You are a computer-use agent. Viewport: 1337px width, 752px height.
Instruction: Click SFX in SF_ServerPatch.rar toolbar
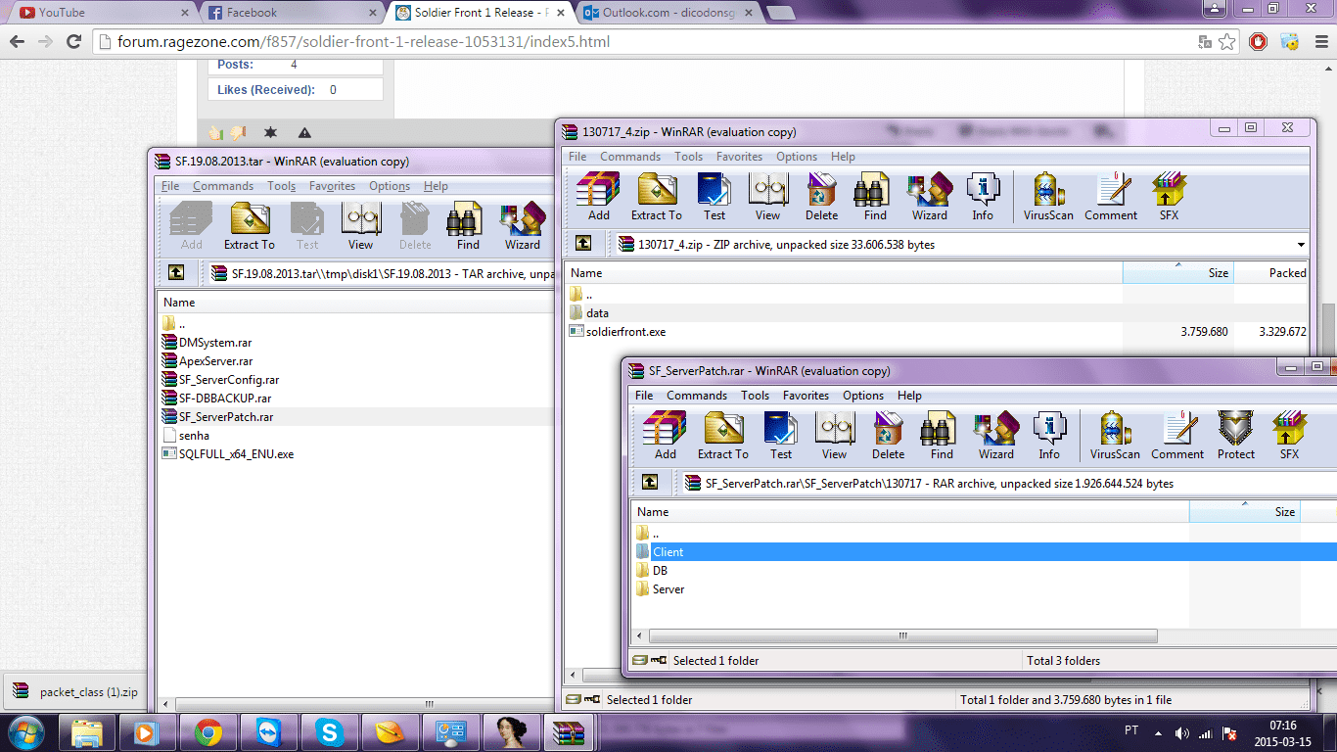(1289, 436)
